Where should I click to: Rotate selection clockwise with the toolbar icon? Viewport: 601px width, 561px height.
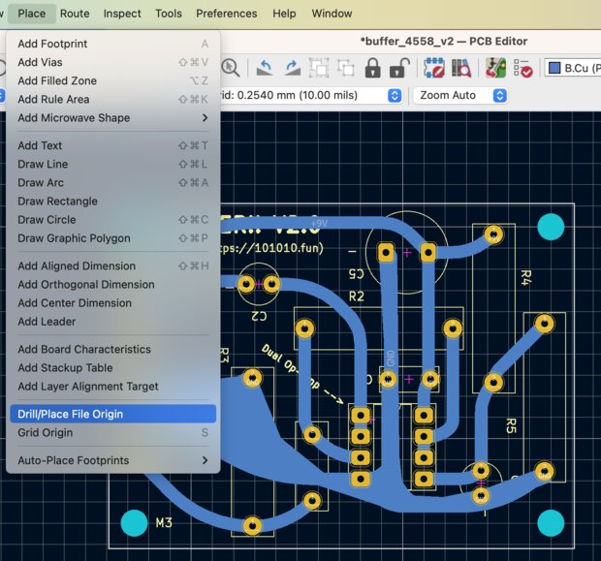coord(293,68)
